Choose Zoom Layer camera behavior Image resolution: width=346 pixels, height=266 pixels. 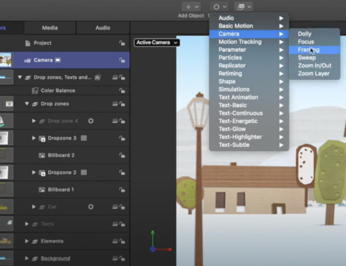(x=315, y=74)
